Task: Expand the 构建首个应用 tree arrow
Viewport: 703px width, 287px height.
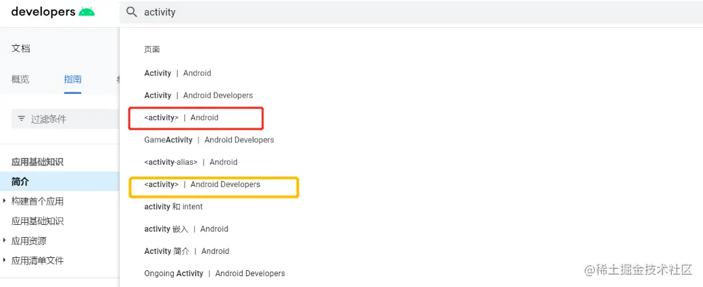Action: 5,201
